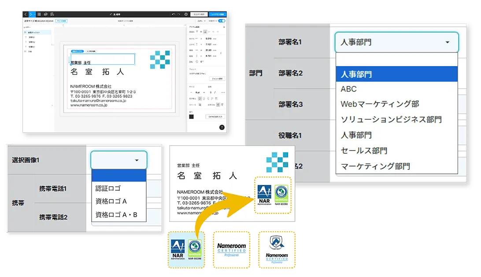Screen dimensions: 481x277
Task: Switch to the 入力項目編集 tab on the canvas
Action: (91, 51)
